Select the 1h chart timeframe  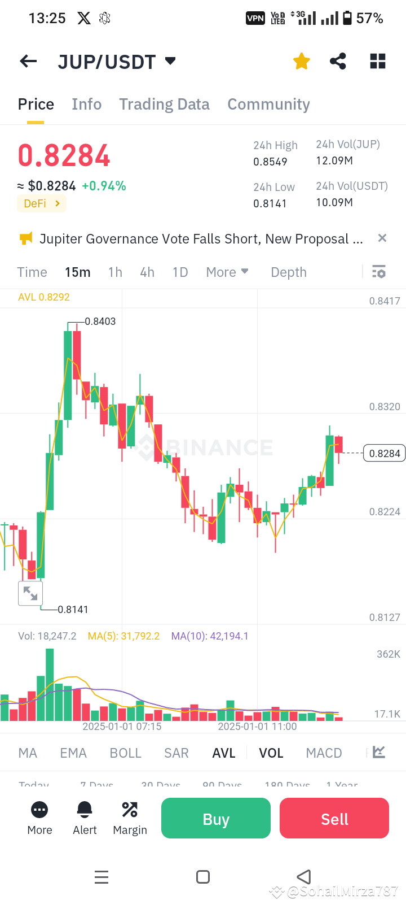[x=115, y=272]
